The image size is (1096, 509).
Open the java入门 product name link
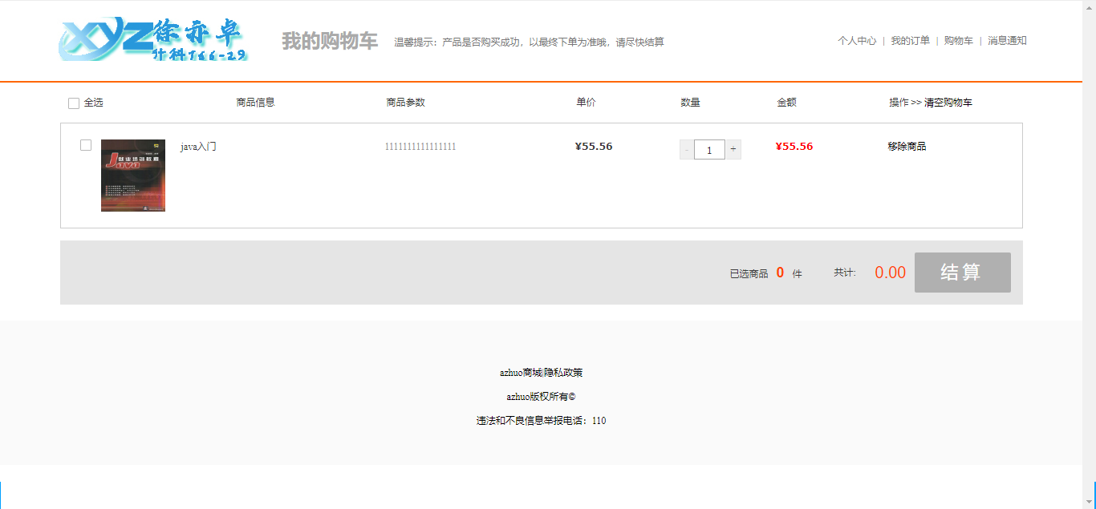[198, 147]
